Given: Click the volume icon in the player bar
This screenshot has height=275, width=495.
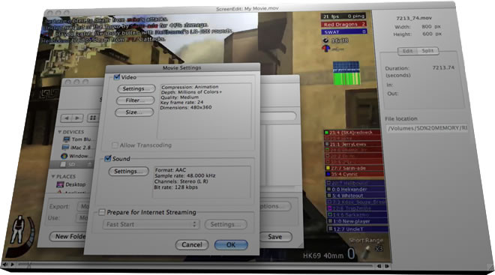Looking at the screenshot, I should (5, 265).
